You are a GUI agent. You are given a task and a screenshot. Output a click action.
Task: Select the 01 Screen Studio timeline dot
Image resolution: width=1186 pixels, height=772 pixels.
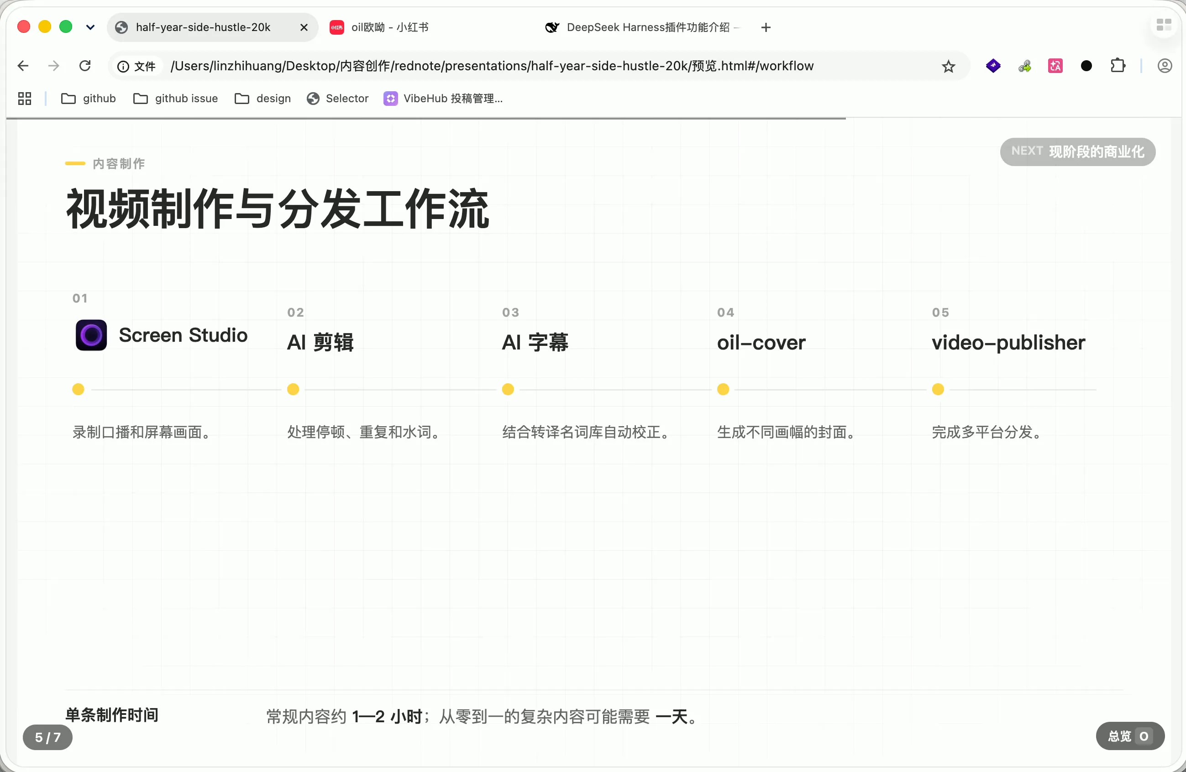(x=78, y=389)
